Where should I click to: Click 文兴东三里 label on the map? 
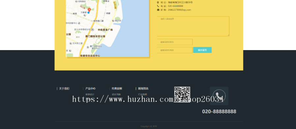[78, 43]
